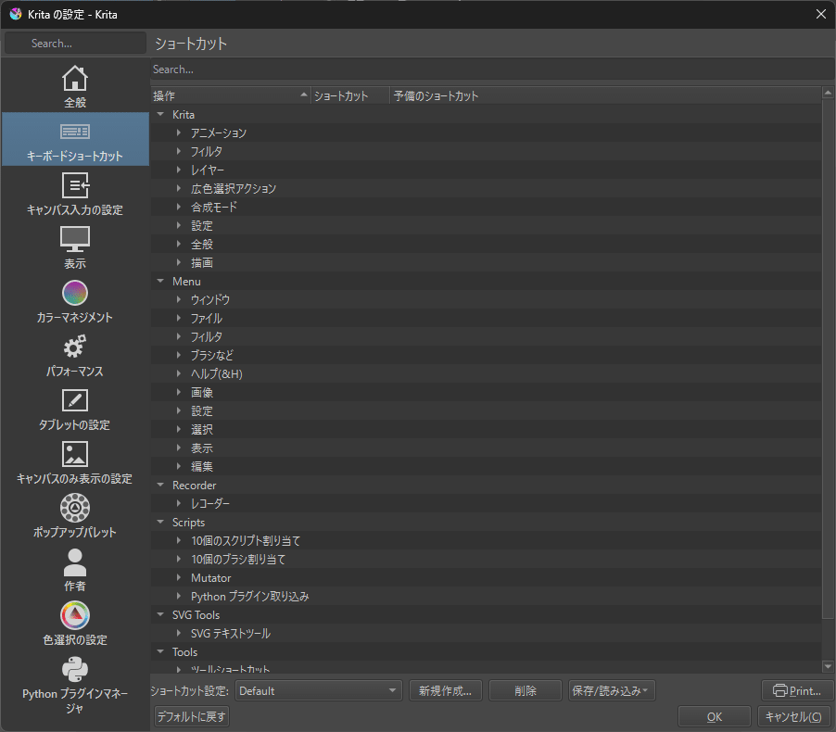Click the 新規作成 button
836x732 pixels.
coord(445,690)
